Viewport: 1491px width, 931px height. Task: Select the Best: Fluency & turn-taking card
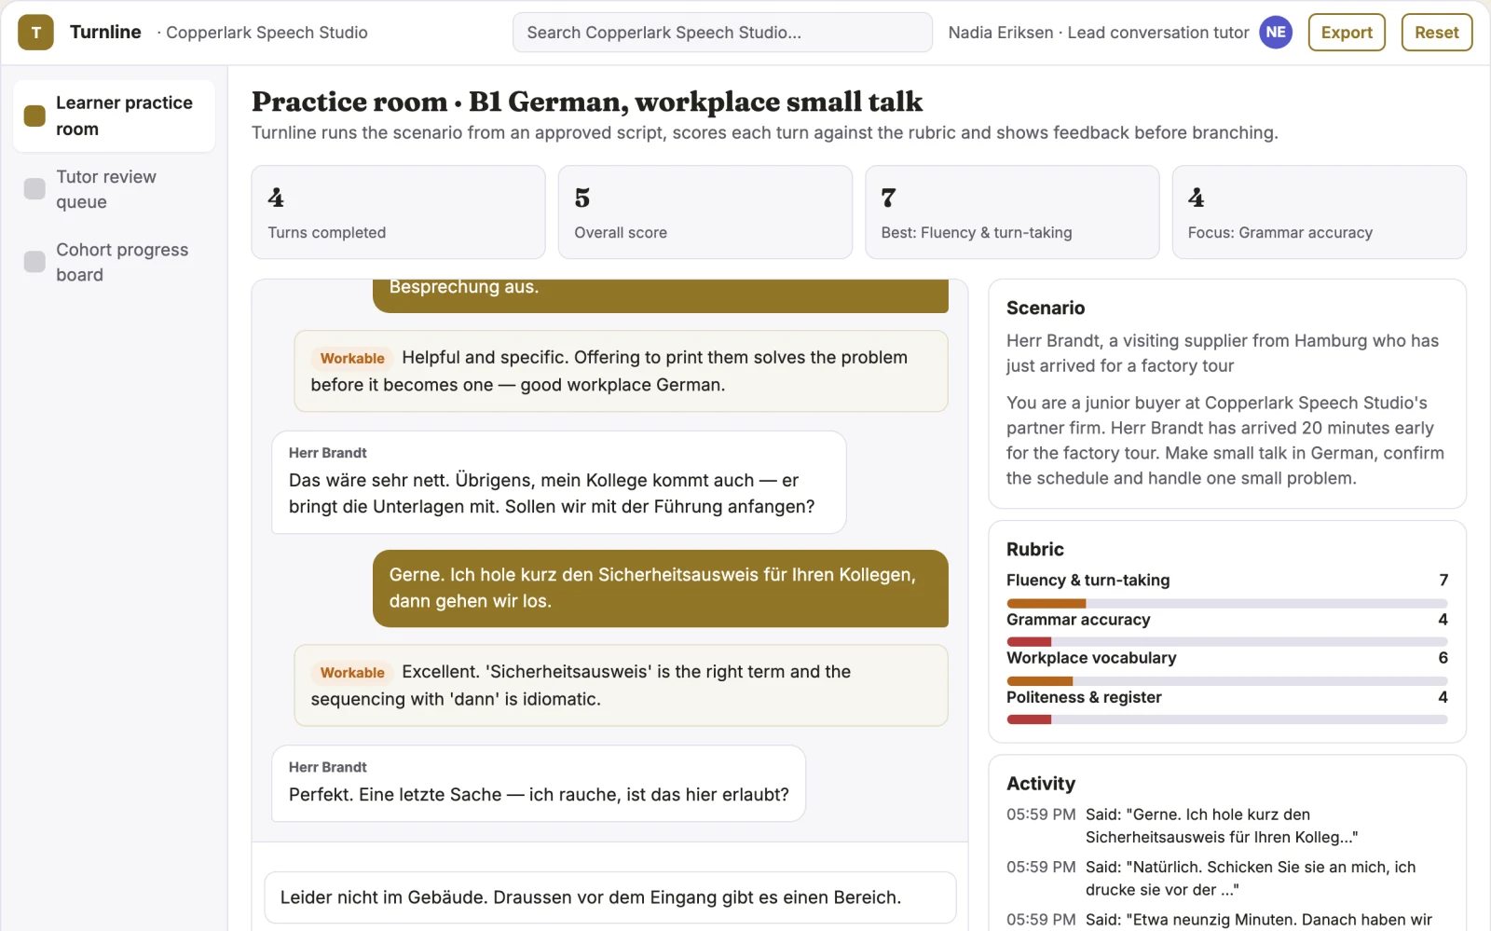pos(1012,212)
